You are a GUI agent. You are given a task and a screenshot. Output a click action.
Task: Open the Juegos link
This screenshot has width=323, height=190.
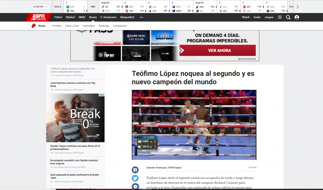coord(269,17)
